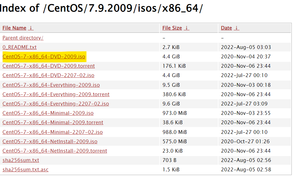293x181 pixels.
Task: Open 0_README.txt file
Action: 19,47
